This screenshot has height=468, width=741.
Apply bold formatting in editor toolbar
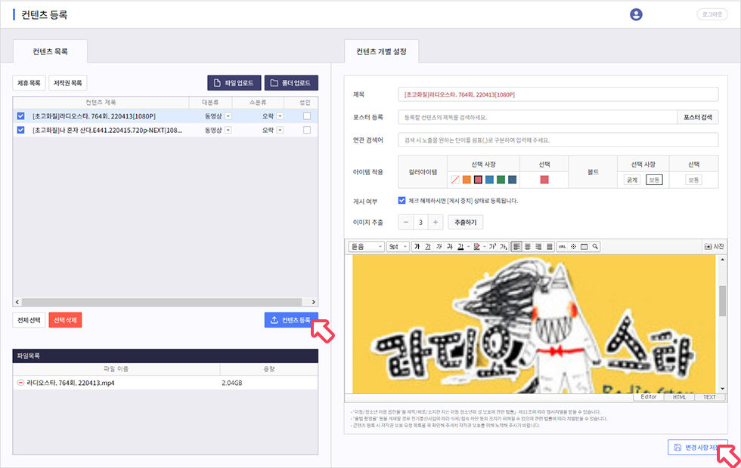tap(417, 247)
